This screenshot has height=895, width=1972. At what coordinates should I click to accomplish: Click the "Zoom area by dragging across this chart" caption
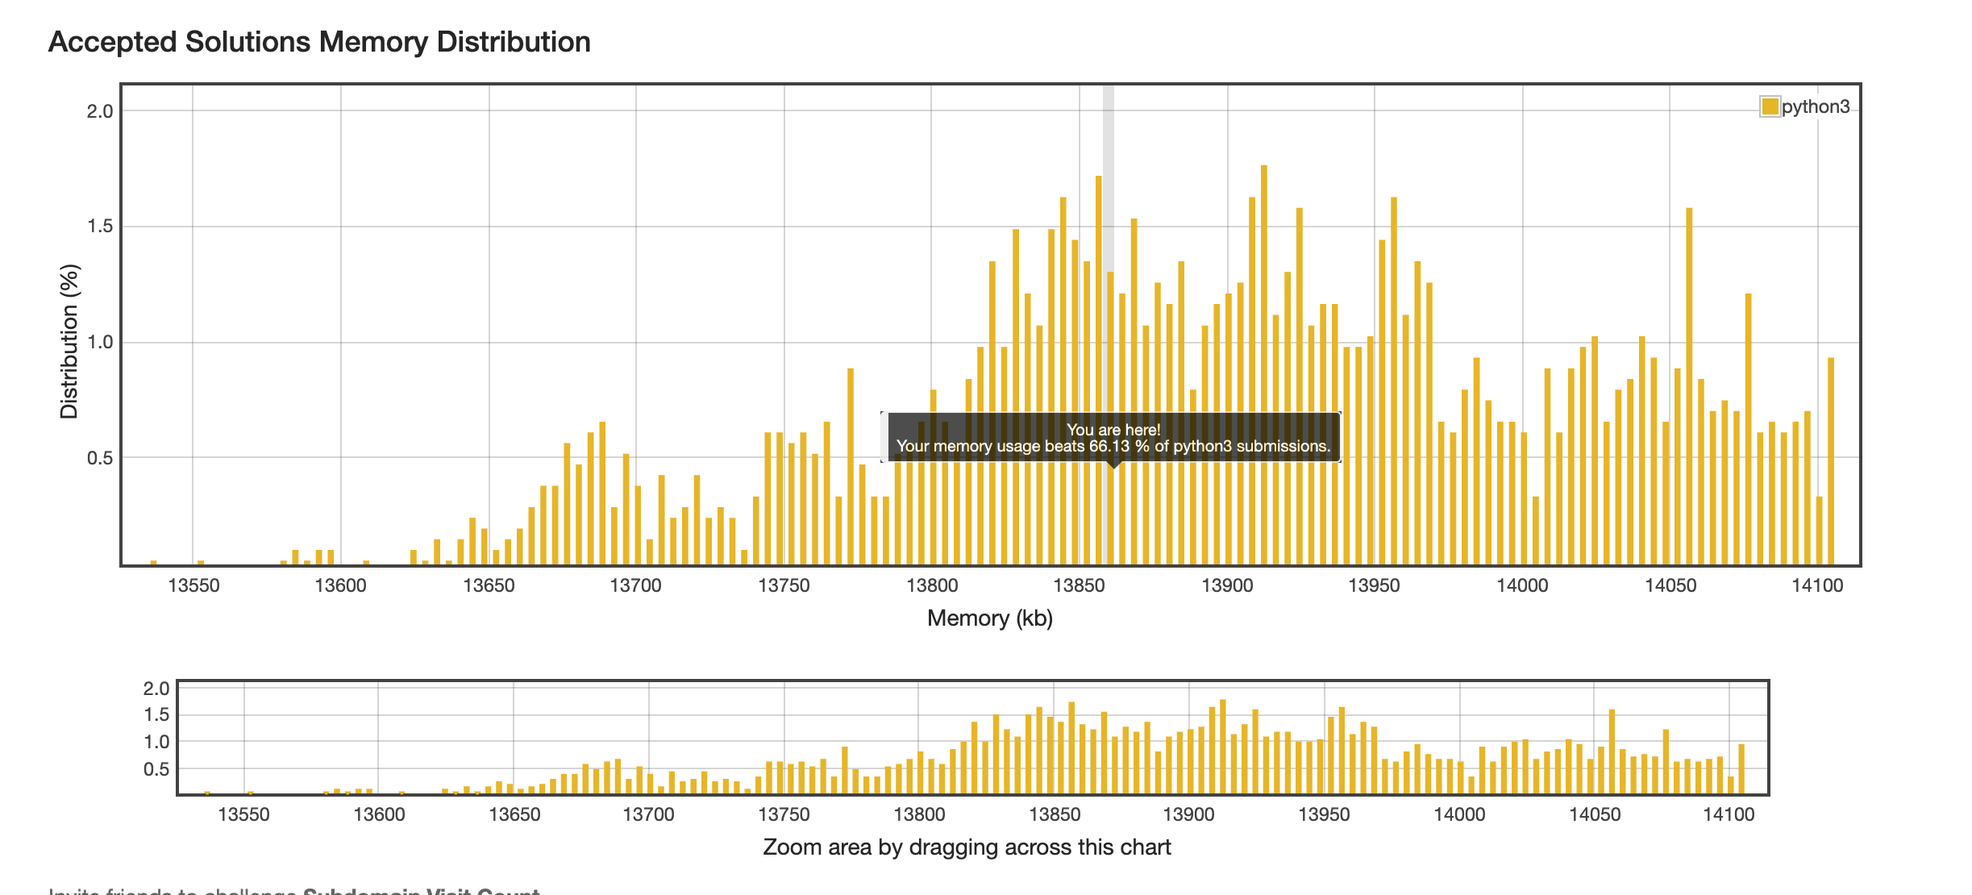click(x=966, y=847)
